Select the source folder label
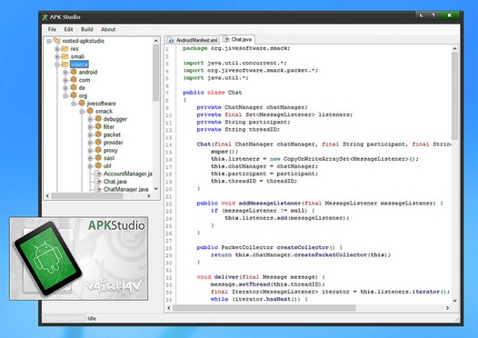This screenshot has height=338, width=478. (x=79, y=65)
